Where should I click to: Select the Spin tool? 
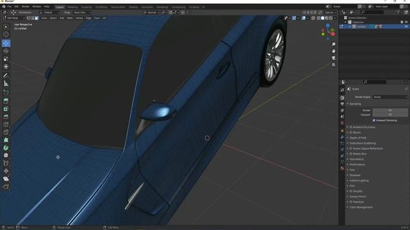coord(6,148)
